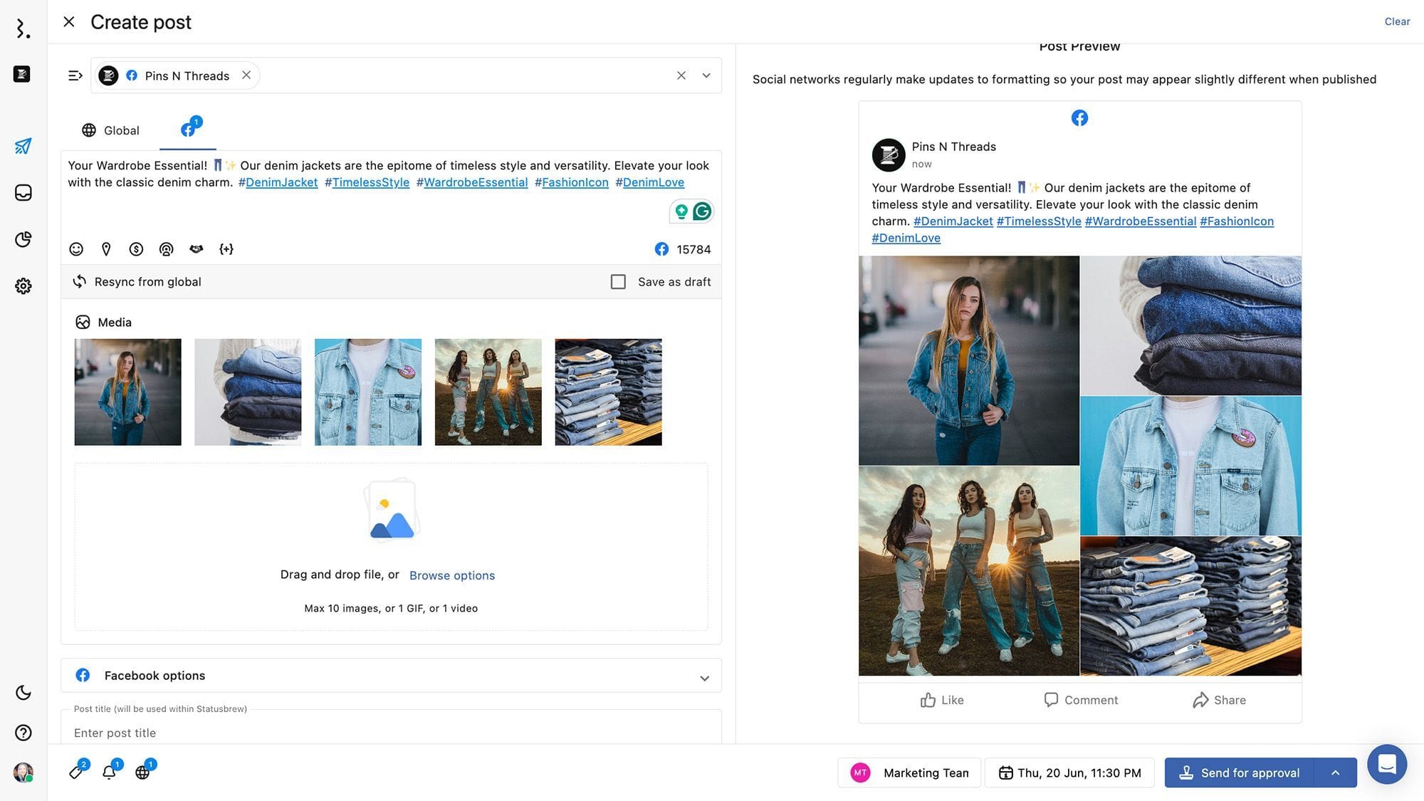Open the emoji picker icon

tap(76, 249)
